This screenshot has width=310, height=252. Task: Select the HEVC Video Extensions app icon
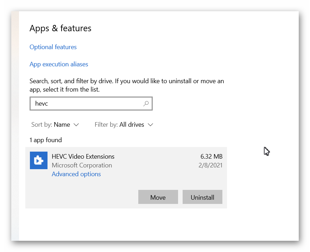point(39,160)
